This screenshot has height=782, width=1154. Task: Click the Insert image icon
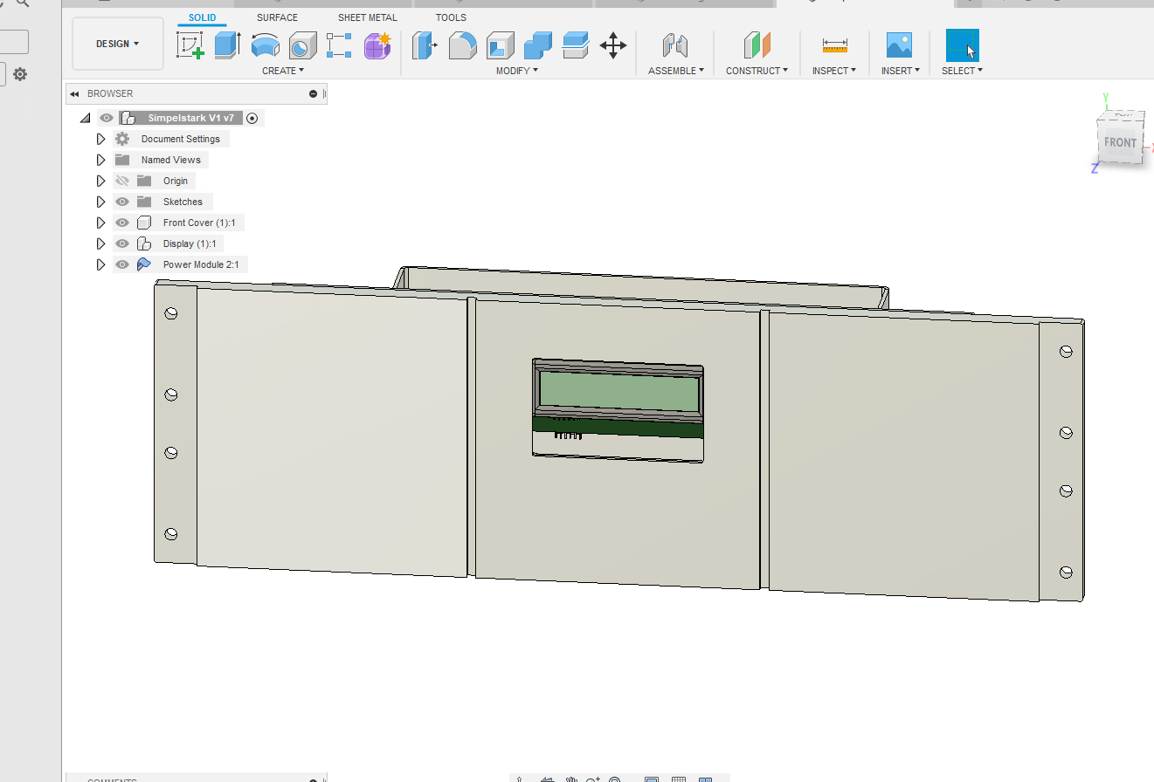click(x=899, y=45)
